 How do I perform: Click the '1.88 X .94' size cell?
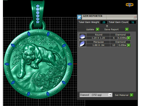click(x=98, y=45)
